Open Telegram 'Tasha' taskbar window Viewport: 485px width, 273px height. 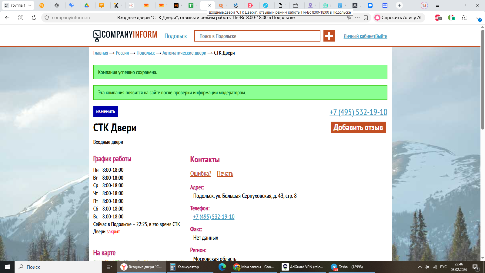[x=352, y=267]
